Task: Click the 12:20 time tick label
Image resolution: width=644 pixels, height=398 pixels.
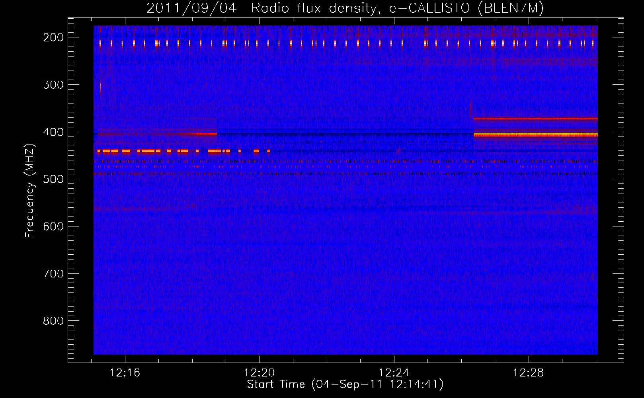Action: click(x=260, y=373)
